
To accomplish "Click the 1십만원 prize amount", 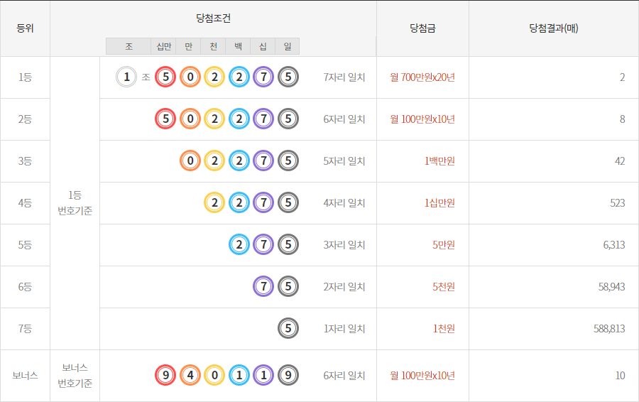I will 439,203.
